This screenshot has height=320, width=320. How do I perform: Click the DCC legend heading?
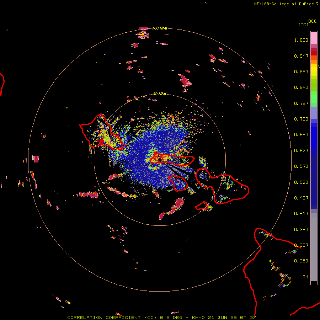point(312,21)
